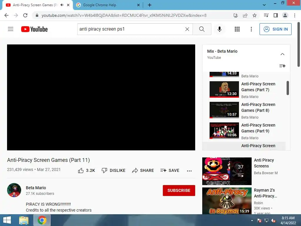
Task: Close the Anti-Piracy Screen Games tab
Action: coord(68,5)
